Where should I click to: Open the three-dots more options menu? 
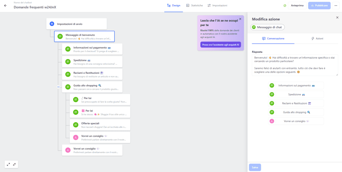(336, 5)
